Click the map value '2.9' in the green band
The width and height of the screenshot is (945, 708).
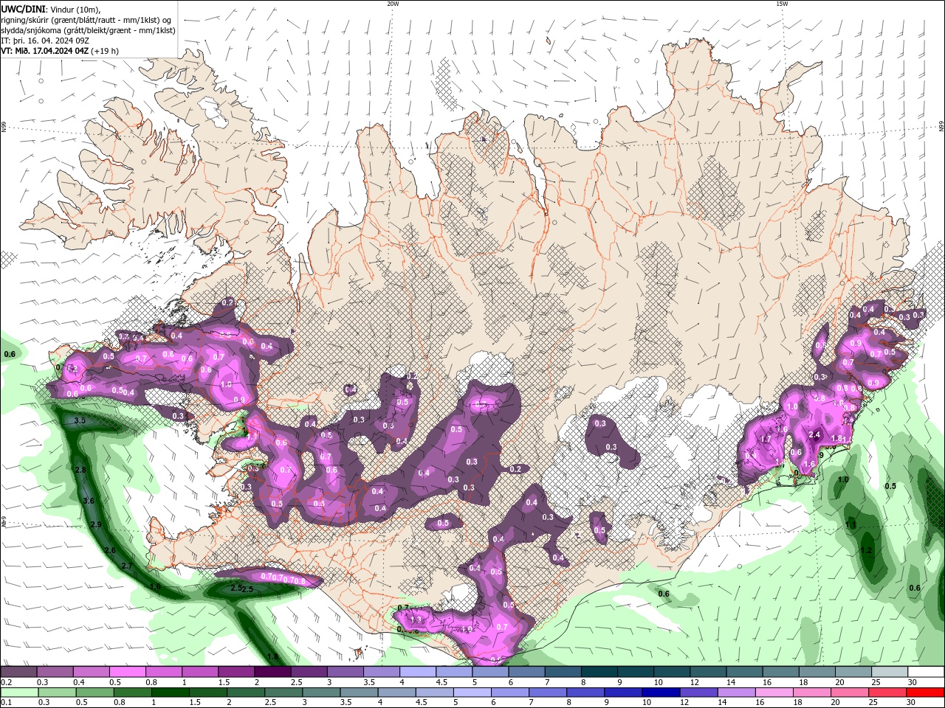click(x=95, y=524)
